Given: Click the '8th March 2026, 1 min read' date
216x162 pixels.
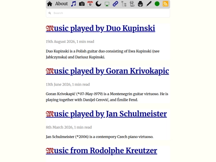Looking at the screenshot, I should [x=69, y=127].
